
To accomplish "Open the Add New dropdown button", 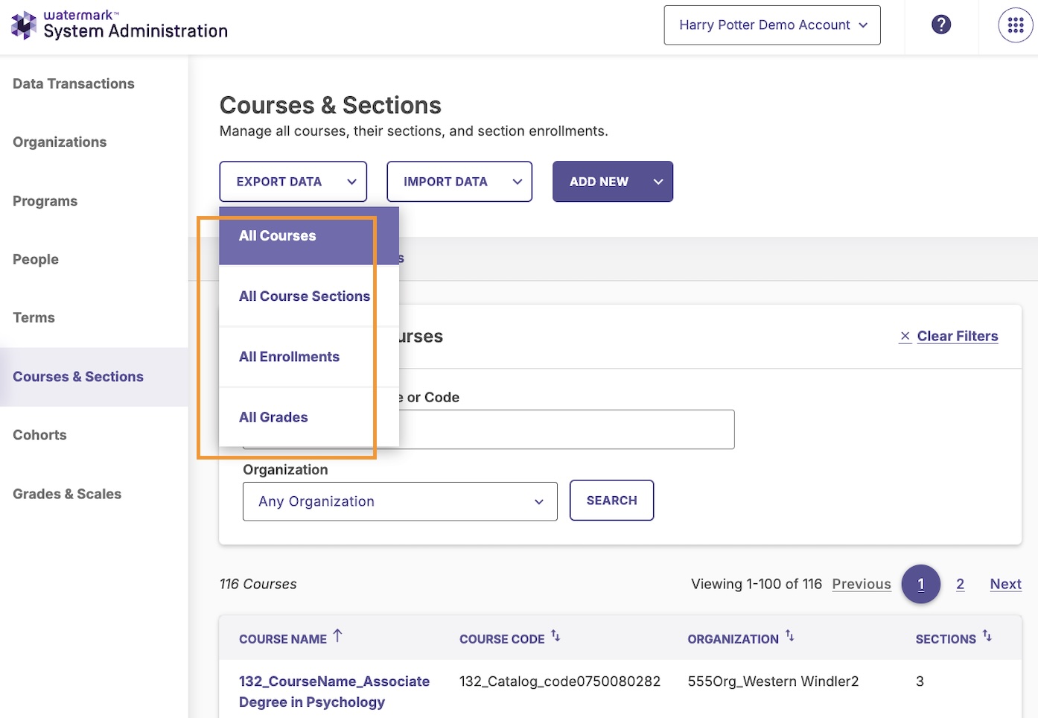I will pyautogui.click(x=613, y=182).
